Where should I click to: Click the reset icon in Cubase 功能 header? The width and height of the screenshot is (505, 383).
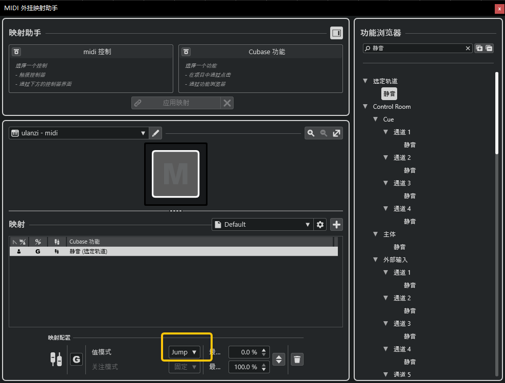click(x=186, y=52)
